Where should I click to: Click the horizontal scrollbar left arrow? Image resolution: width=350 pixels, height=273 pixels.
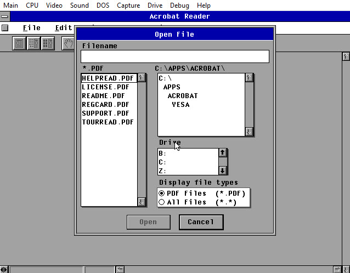pyautogui.click(x=120, y=270)
